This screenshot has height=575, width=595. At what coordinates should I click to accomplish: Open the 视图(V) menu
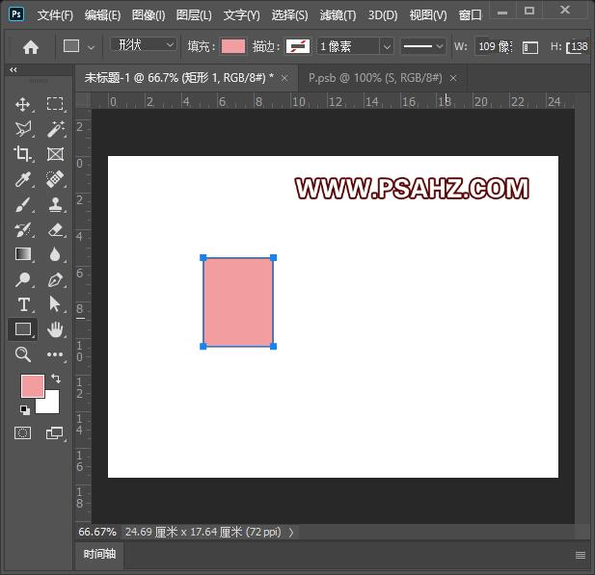[428, 15]
